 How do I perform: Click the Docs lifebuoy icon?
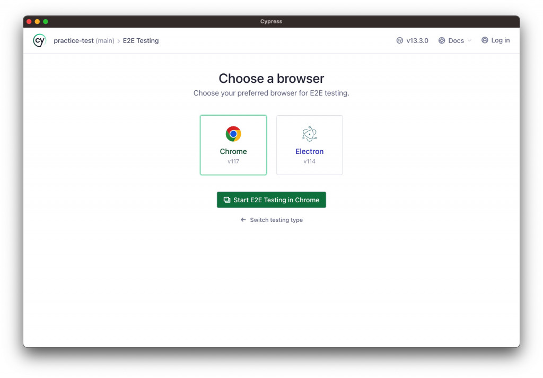442,40
